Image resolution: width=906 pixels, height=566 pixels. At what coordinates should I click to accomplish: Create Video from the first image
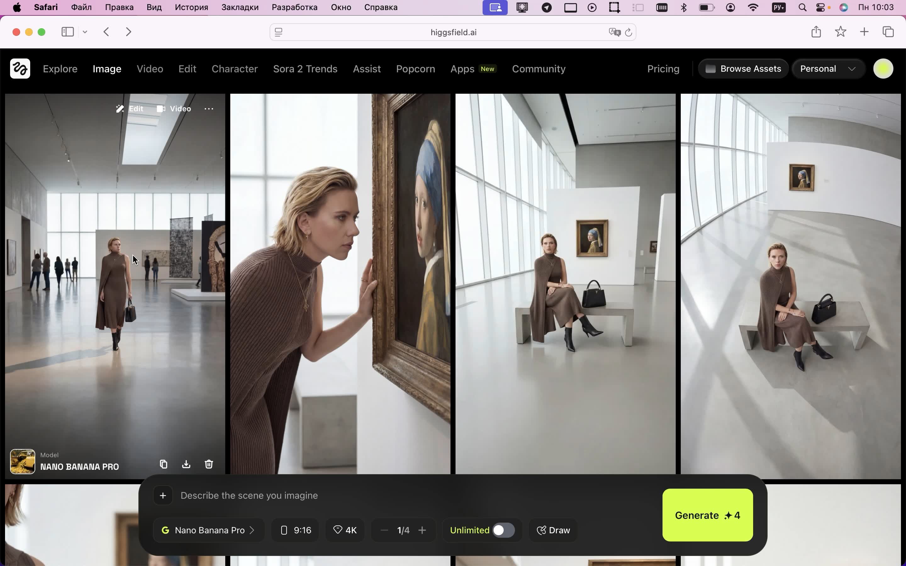(174, 109)
